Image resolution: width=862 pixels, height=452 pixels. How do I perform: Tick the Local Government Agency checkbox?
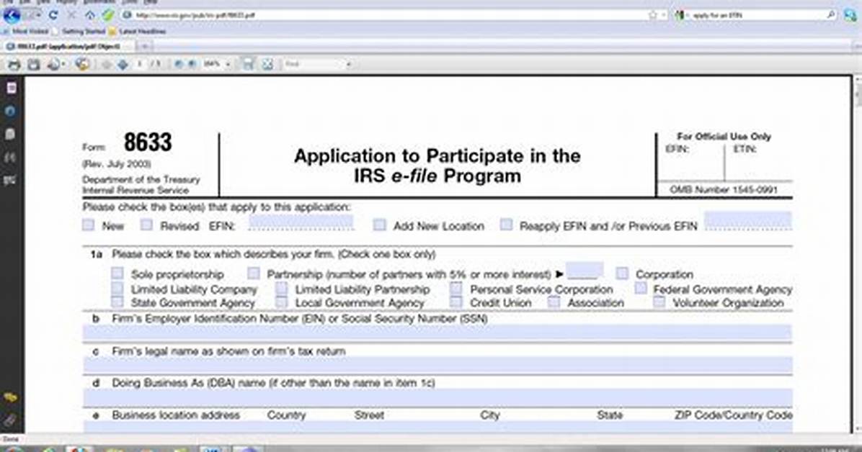pyautogui.click(x=282, y=302)
